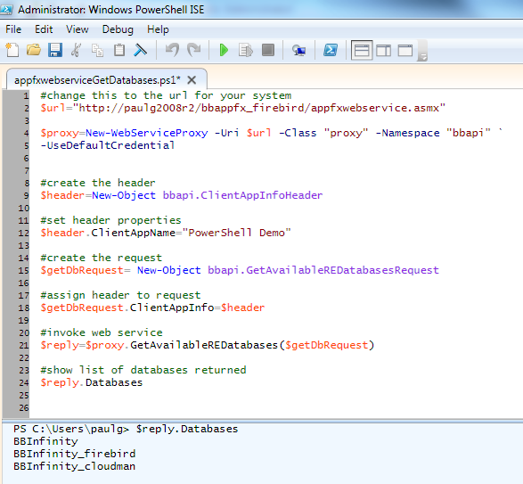Open toolbar options overflow arrow

[422, 51]
